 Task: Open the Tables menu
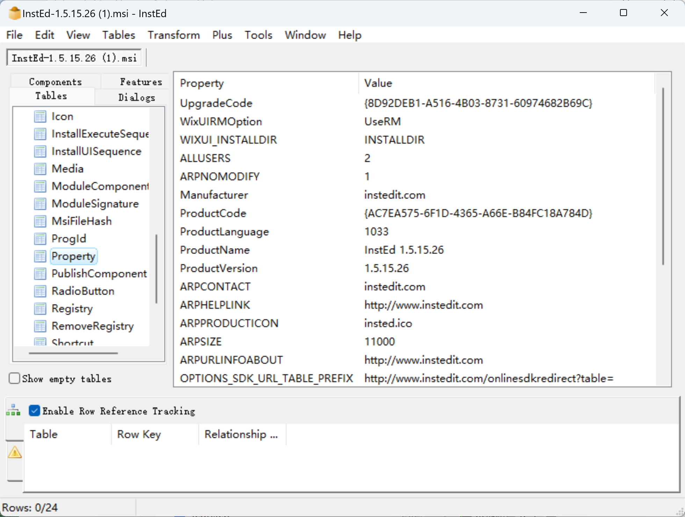[x=118, y=35]
